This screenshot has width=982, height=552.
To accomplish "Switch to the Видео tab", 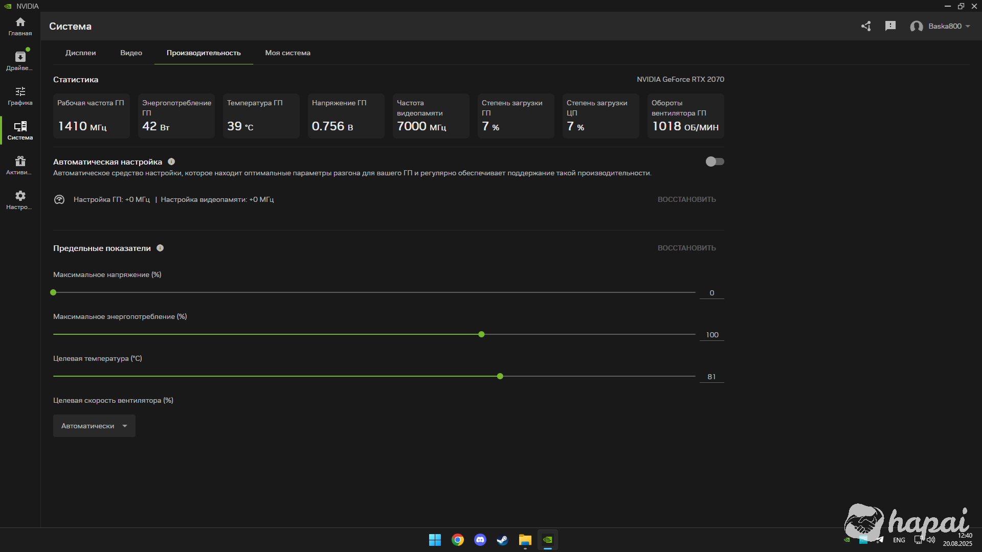I will pos(131,53).
